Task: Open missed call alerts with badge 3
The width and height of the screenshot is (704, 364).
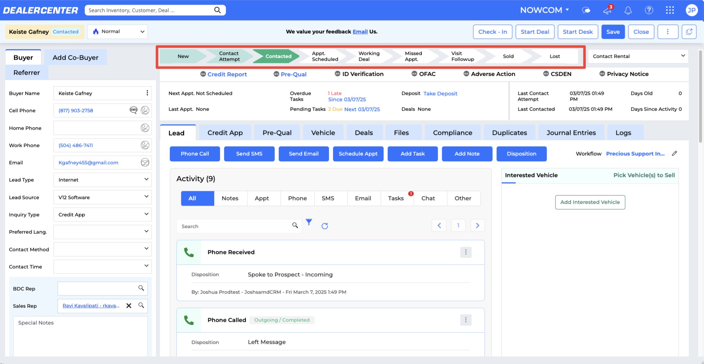Action: 608,10
